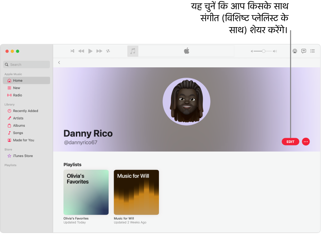This screenshot has height=234, width=322.
Task: Open the Playing Next queue list
Action: coord(313,51)
